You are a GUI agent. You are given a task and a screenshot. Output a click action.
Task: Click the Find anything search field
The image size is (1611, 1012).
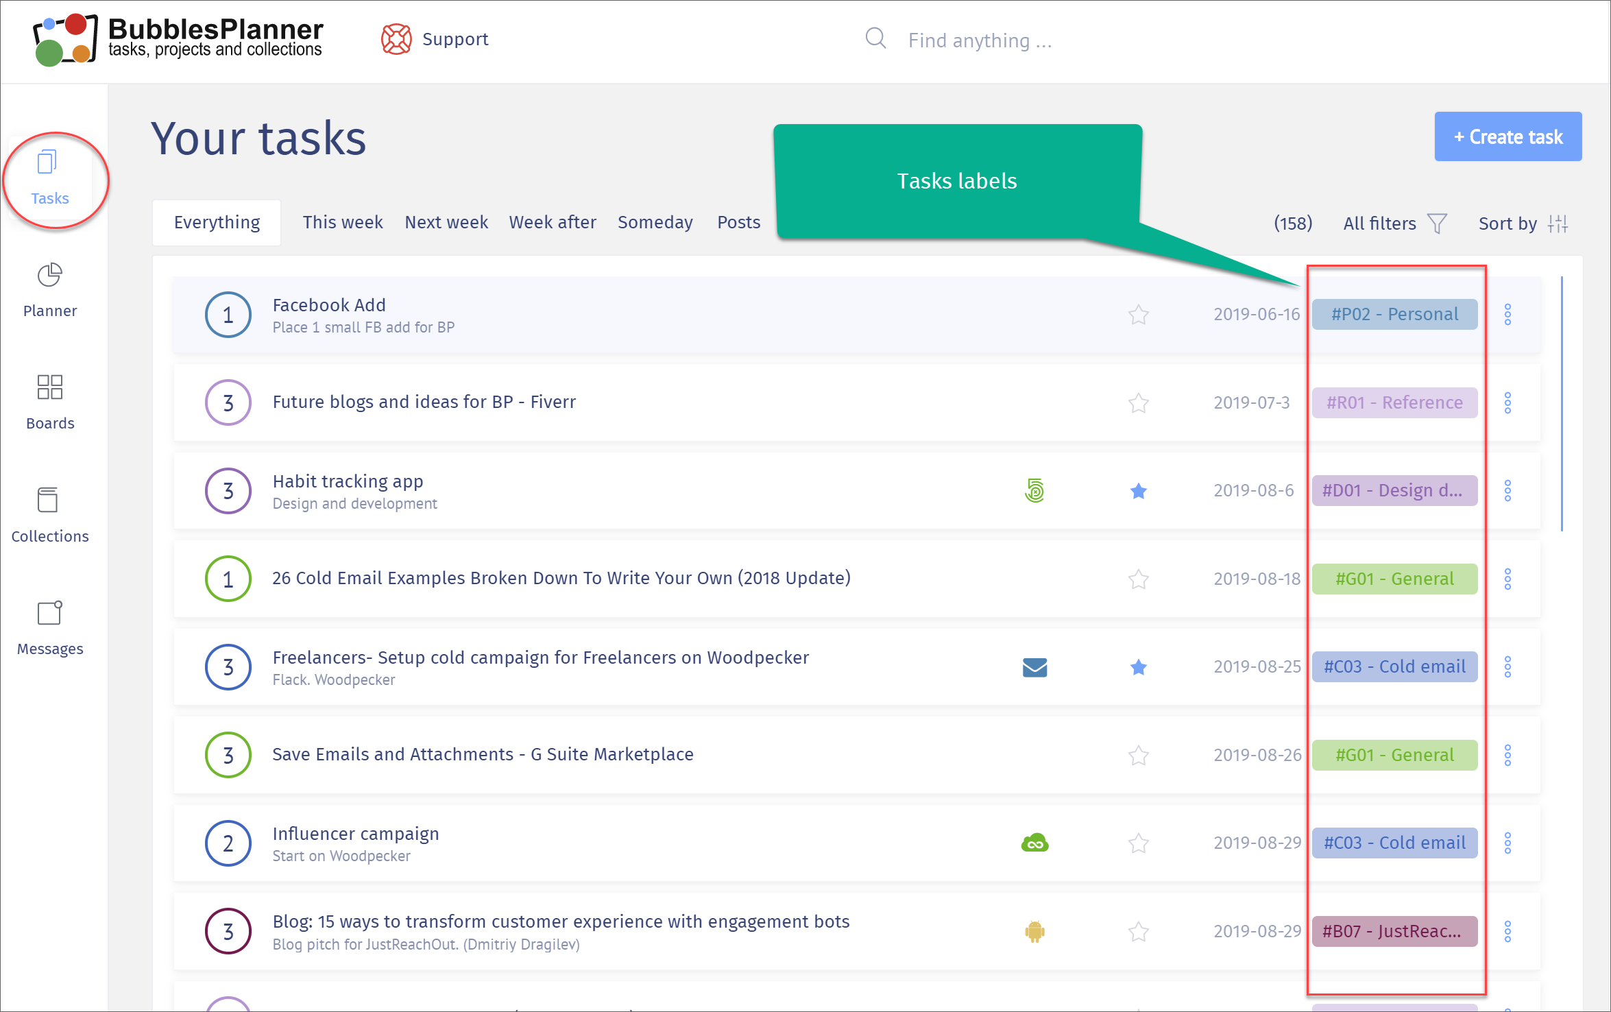[980, 40]
